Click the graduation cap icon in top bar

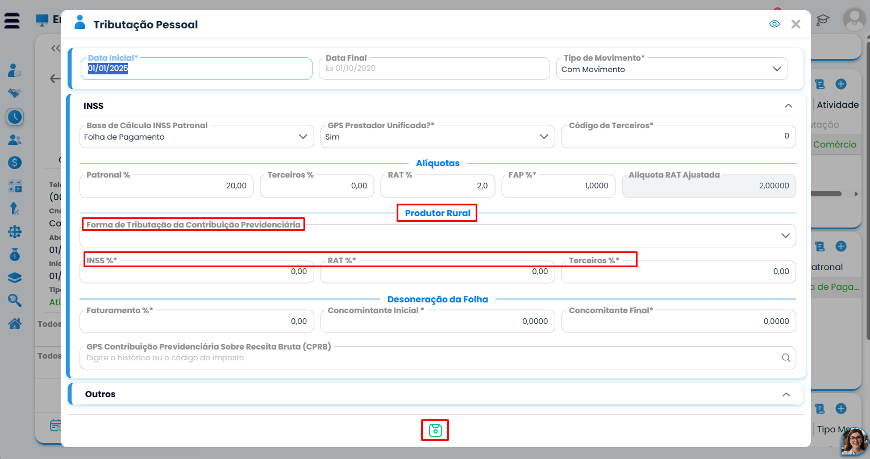coord(822,20)
